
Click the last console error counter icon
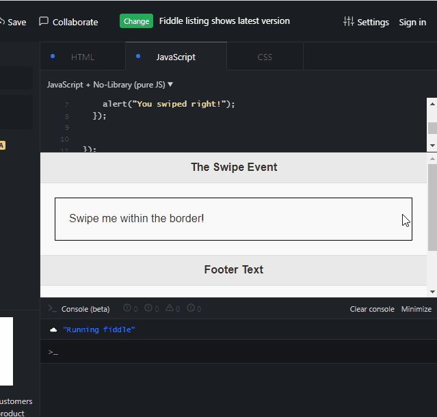pyautogui.click(x=191, y=308)
